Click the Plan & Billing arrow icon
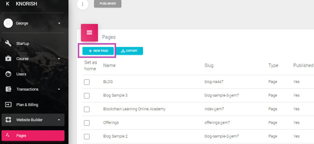Image resolution: width=314 pixels, height=144 pixels. (8, 105)
